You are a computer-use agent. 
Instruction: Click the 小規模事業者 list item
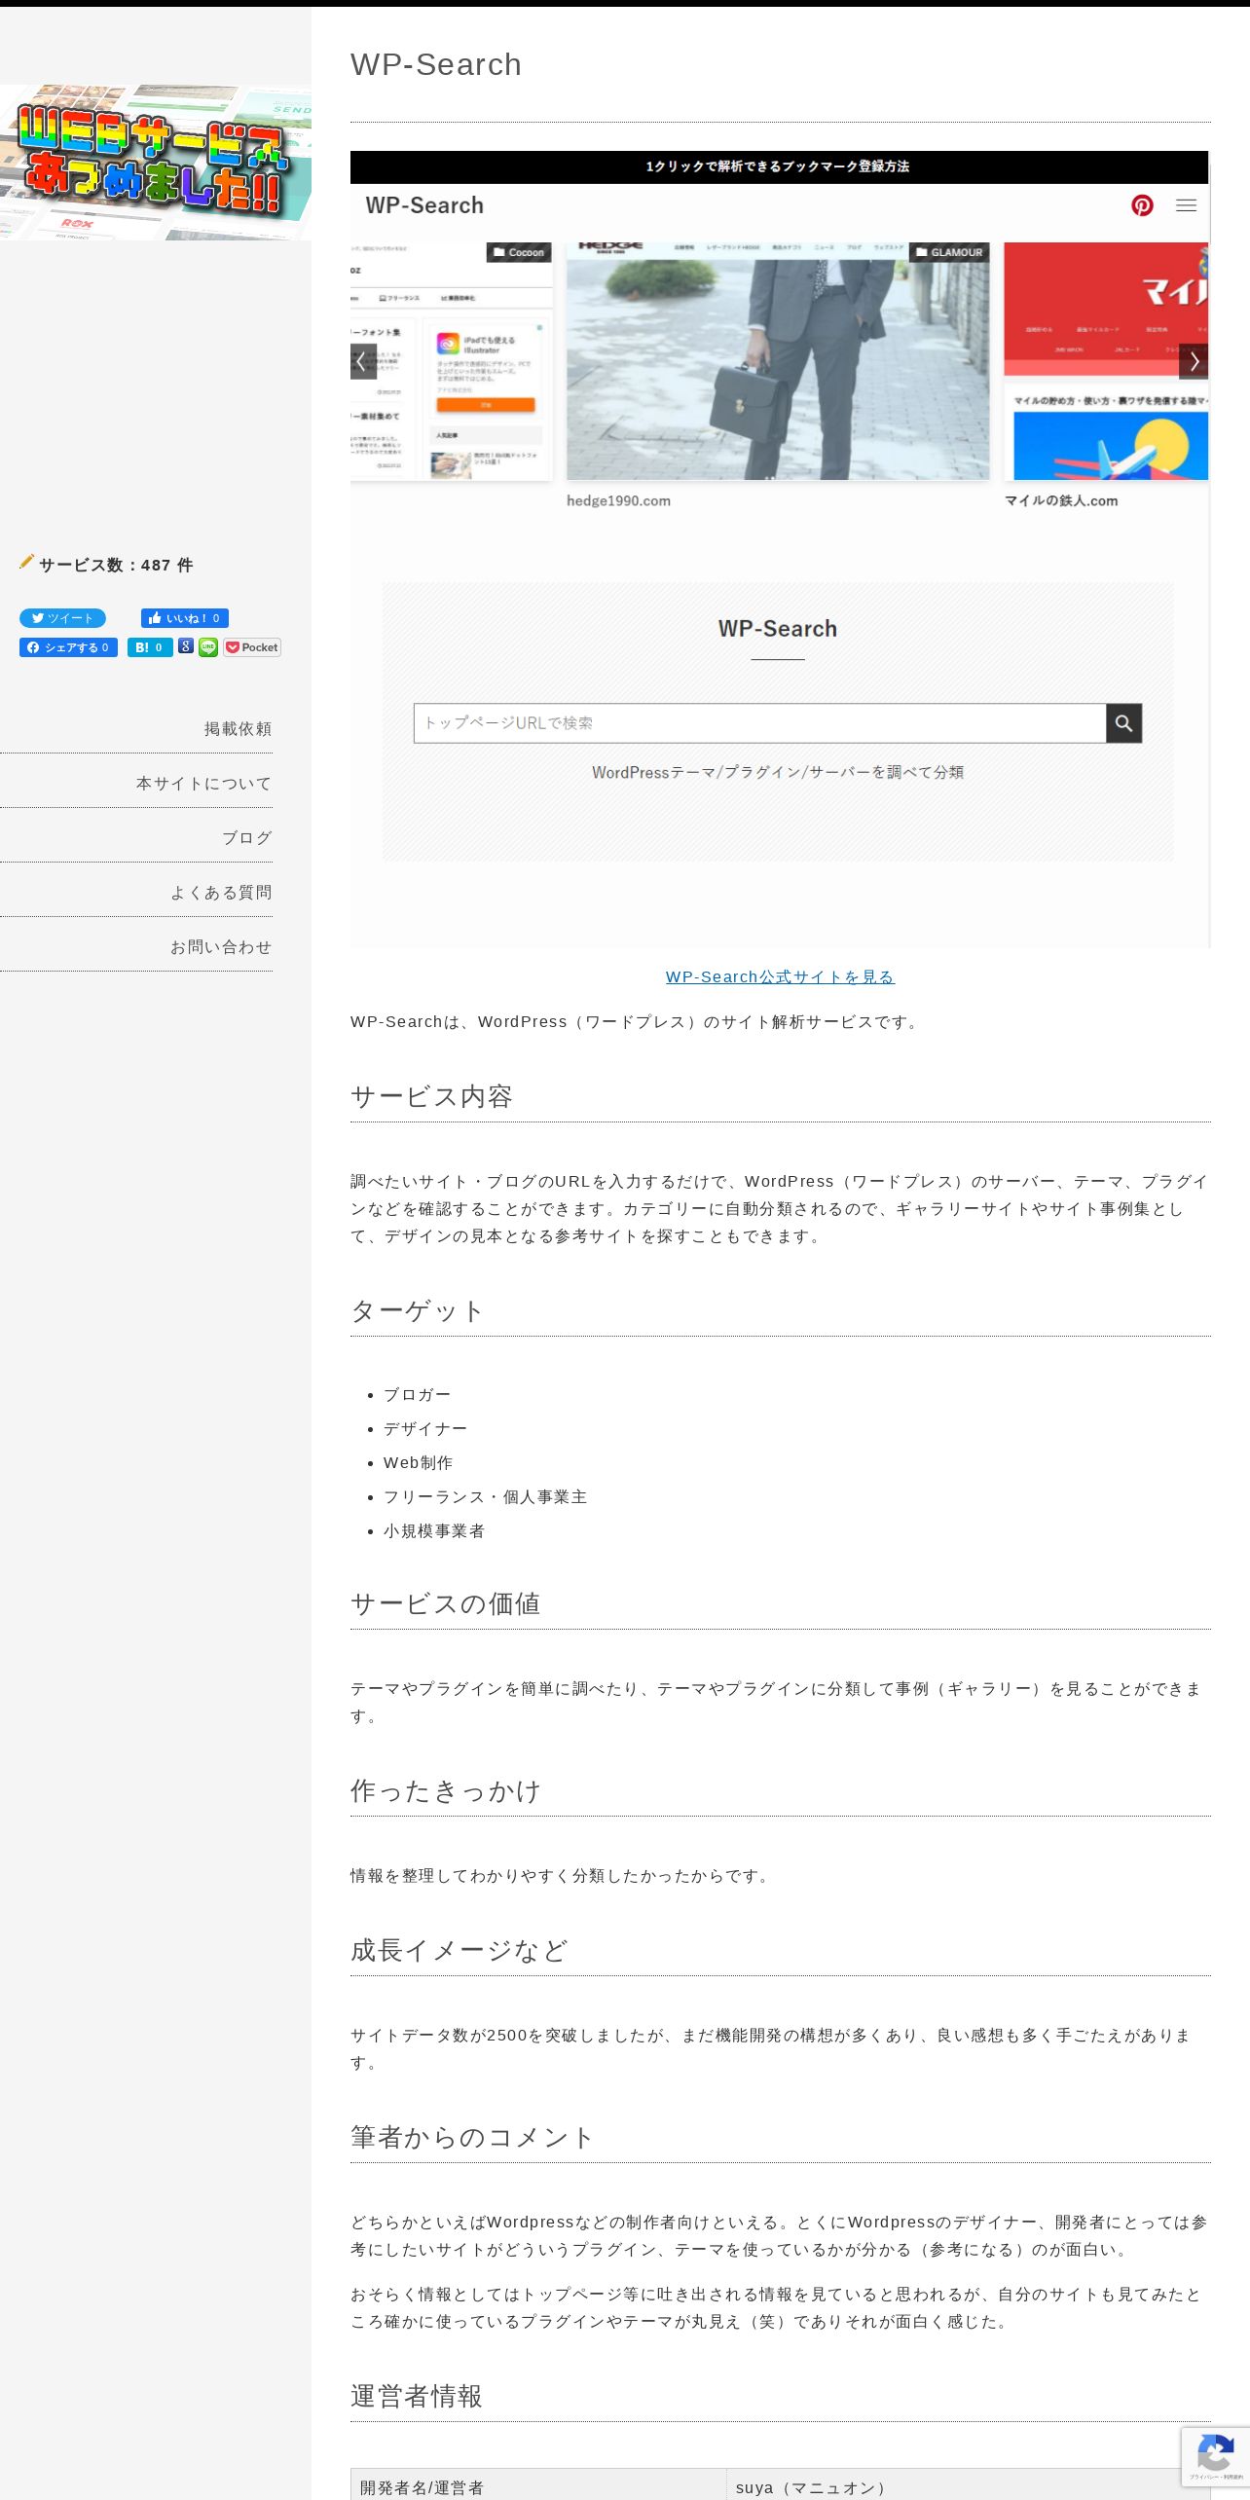coord(434,1531)
